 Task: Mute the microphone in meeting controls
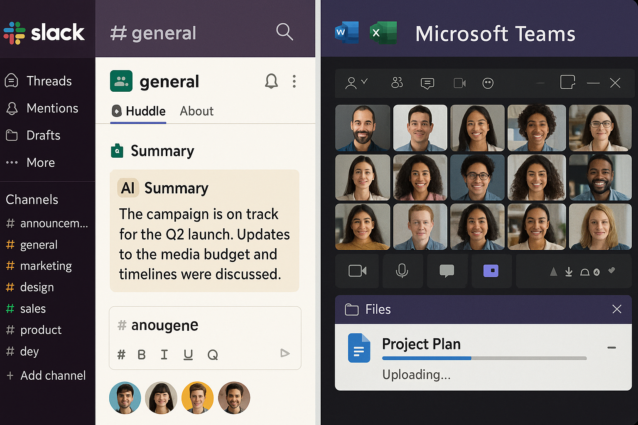pos(402,271)
